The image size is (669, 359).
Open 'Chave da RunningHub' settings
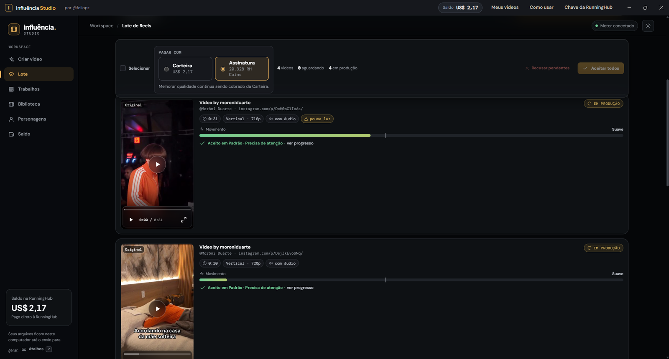(x=588, y=8)
